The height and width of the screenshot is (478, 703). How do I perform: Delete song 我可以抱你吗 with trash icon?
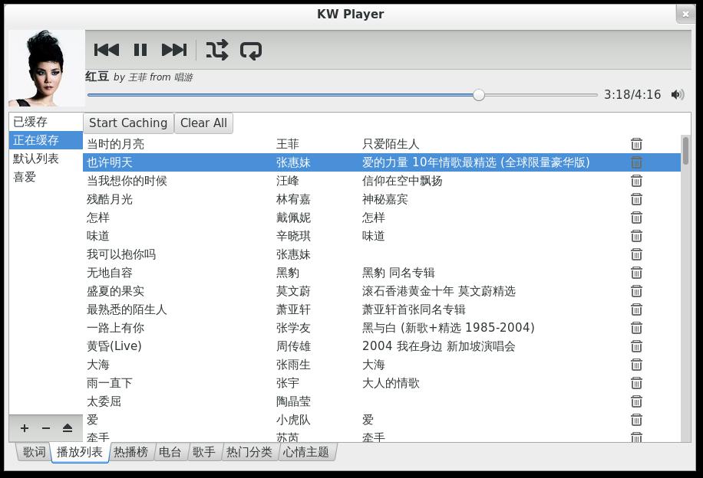pyautogui.click(x=636, y=254)
